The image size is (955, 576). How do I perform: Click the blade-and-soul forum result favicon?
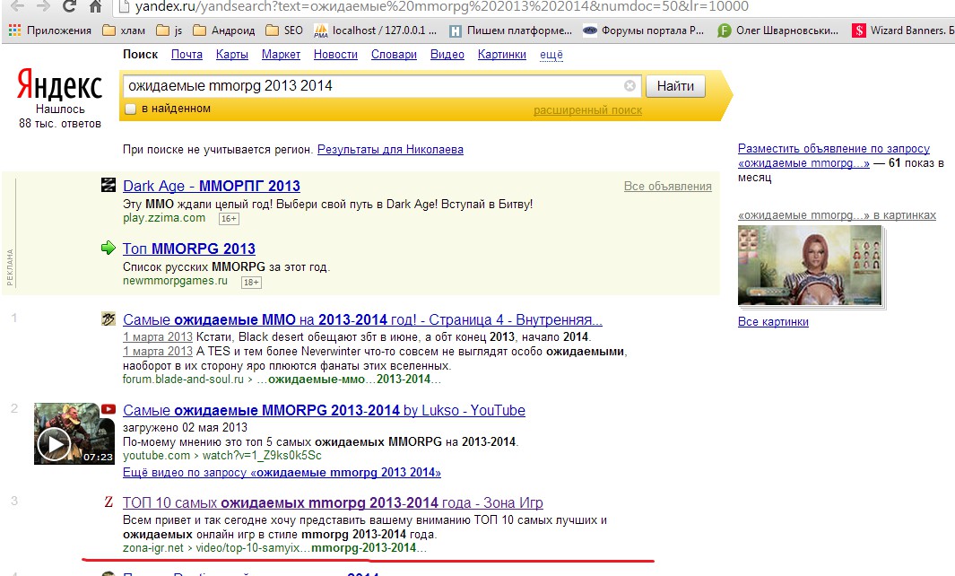[109, 319]
